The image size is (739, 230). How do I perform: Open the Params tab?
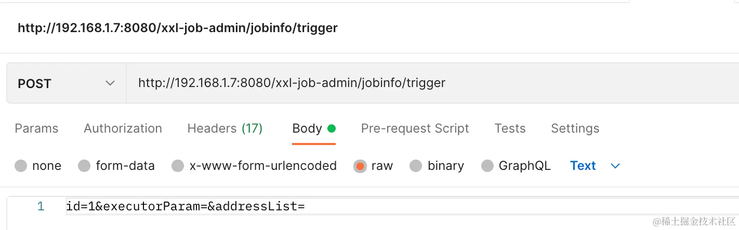[x=36, y=128]
